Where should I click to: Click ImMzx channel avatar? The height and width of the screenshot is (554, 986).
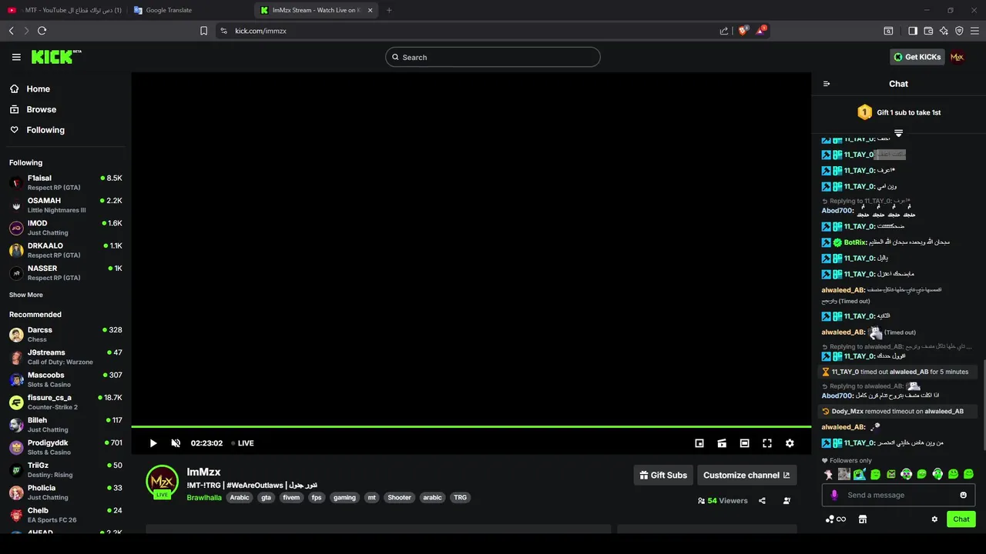[x=162, y=482]
